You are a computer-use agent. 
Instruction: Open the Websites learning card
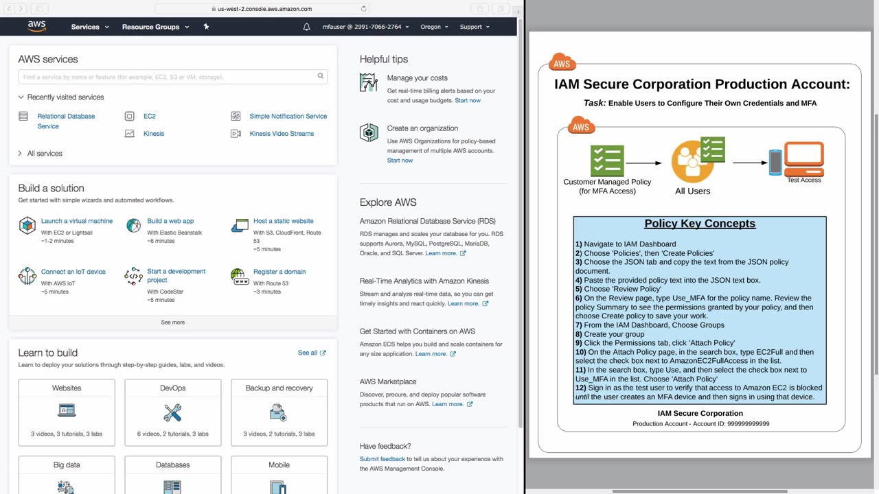(x=67, y=412)
